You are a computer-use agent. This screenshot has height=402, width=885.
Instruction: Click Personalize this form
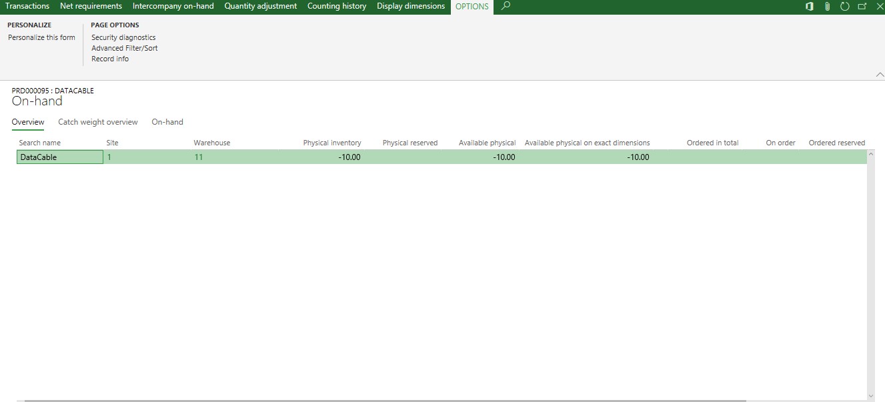point(41,37)
